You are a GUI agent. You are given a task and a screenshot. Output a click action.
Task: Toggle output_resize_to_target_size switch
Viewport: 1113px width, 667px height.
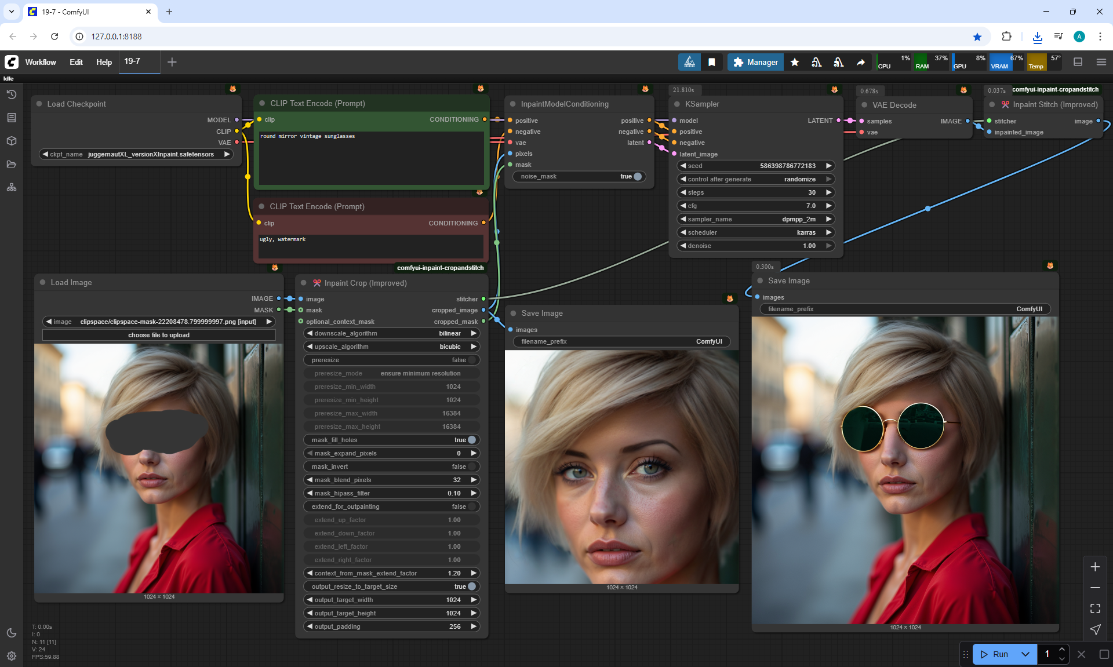click(x=471, y=586)
